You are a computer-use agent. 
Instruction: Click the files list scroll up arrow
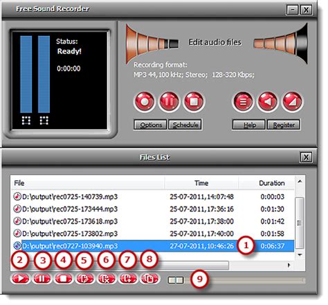pyautogui.click(x=300, y=182)
